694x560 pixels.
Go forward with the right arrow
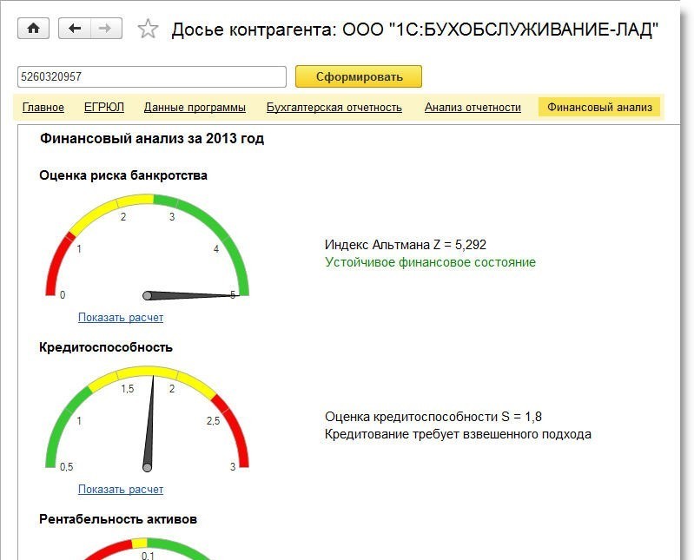[x=105, y=29]
